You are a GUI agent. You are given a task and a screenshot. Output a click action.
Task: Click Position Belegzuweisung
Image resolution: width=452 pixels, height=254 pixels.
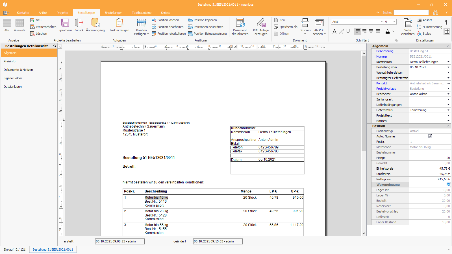(x=207, y=34)
